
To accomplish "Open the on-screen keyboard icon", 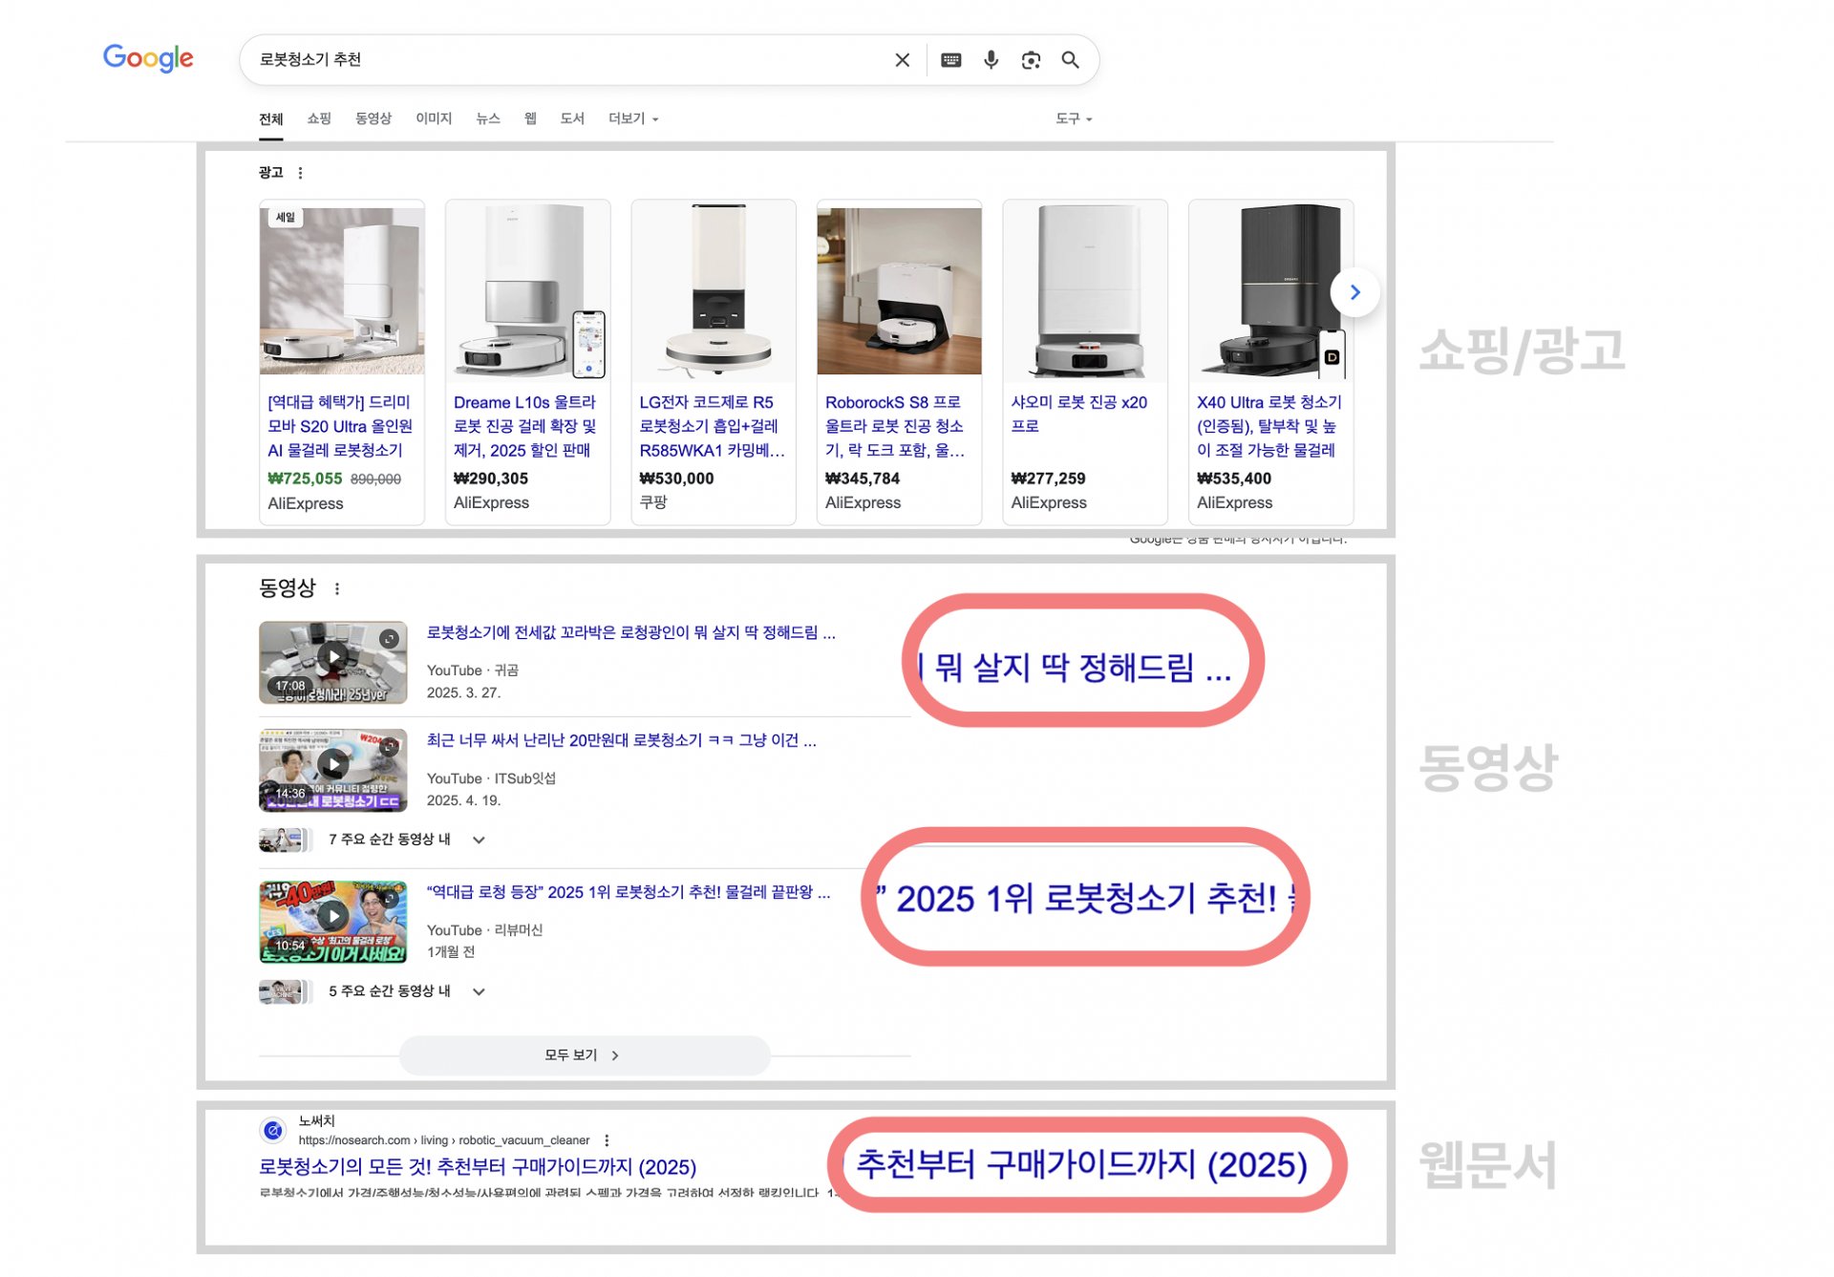I will 950,60.
